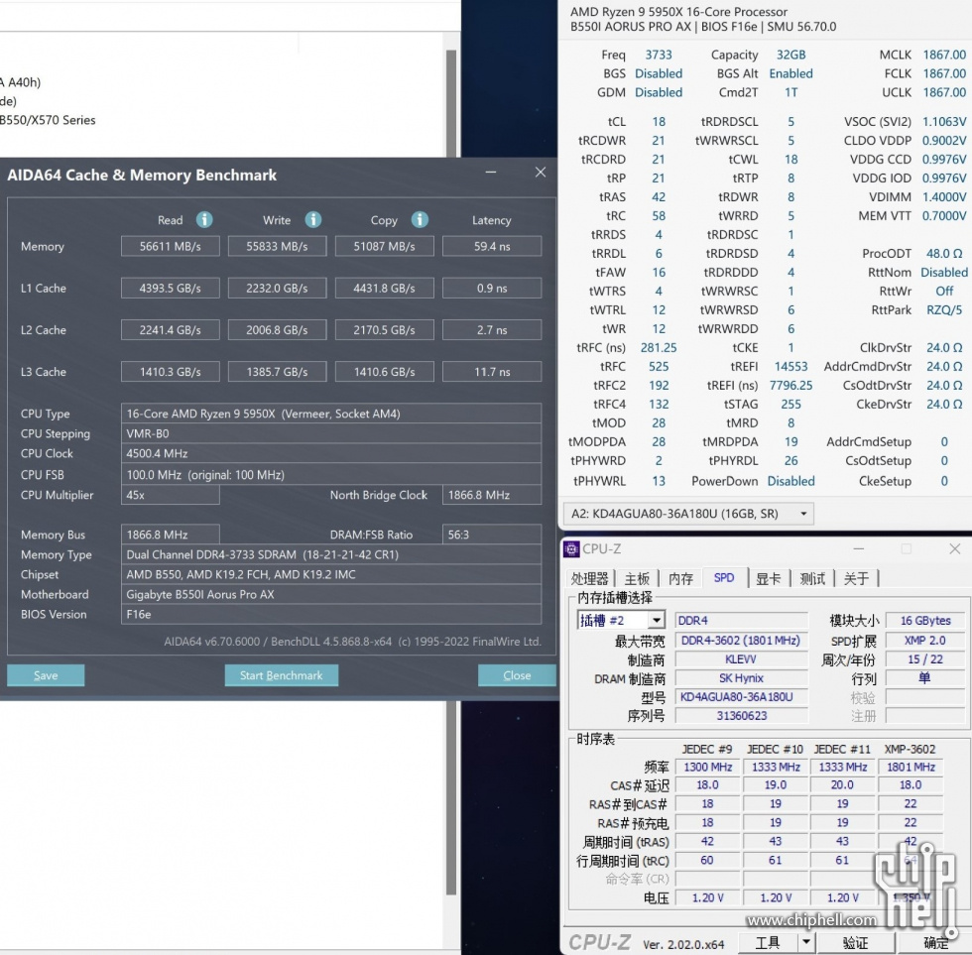This screenshot has height=955, width=972.
Task: Click the Freq value 3733 in ZenTimings
Action: [x=659, y=56]
